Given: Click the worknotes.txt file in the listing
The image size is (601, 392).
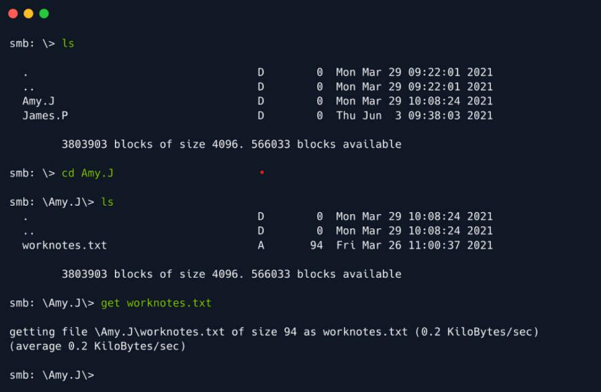Looking at the screenshot, I should click(64, 246).
